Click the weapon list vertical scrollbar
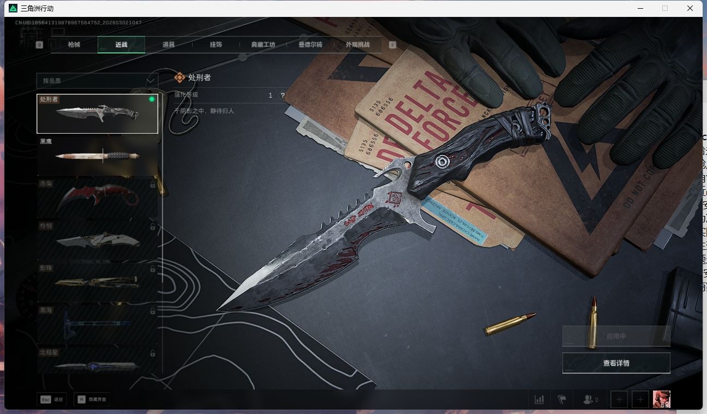 pyautogui.click(x=163, y=229)
